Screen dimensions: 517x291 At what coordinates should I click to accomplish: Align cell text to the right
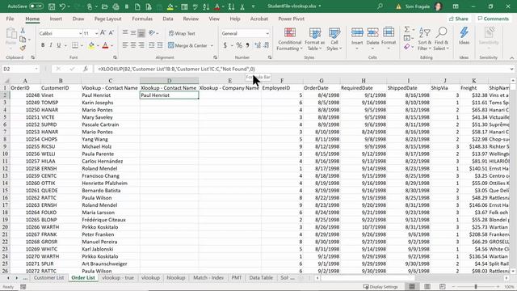(x=141, y=45)
